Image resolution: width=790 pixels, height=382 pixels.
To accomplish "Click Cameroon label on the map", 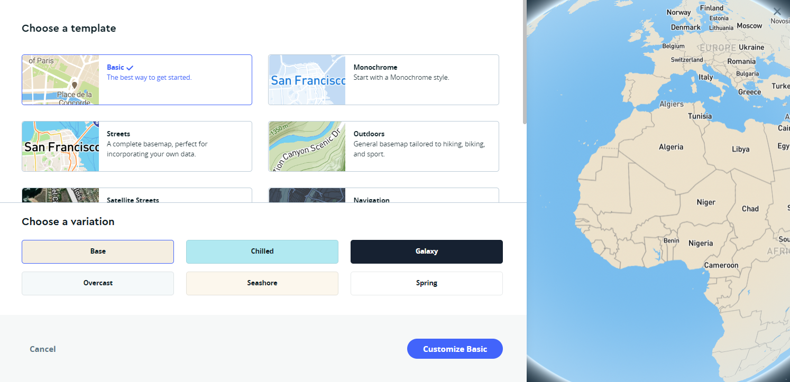I will click(721, 265).
